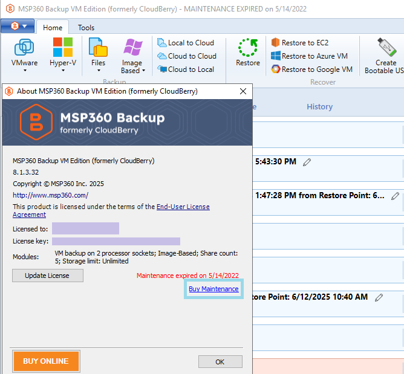
Task: Switch to the Tools ribbon tab
Action: click(86, 28)
